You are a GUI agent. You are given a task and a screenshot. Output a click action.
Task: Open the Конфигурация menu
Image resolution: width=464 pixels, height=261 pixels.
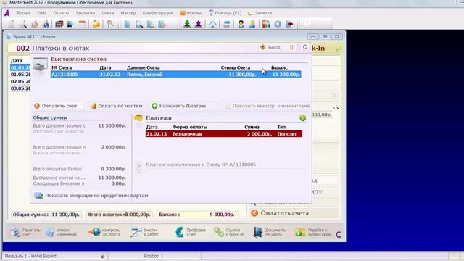(x=157, y=13)
